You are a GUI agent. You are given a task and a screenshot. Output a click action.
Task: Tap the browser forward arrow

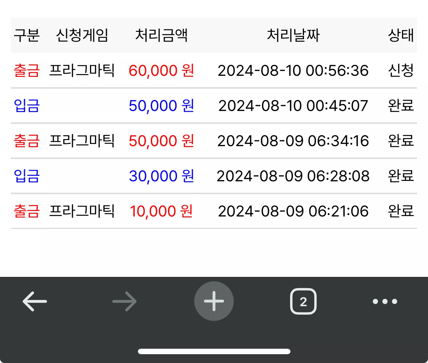[x=124, y=301]
